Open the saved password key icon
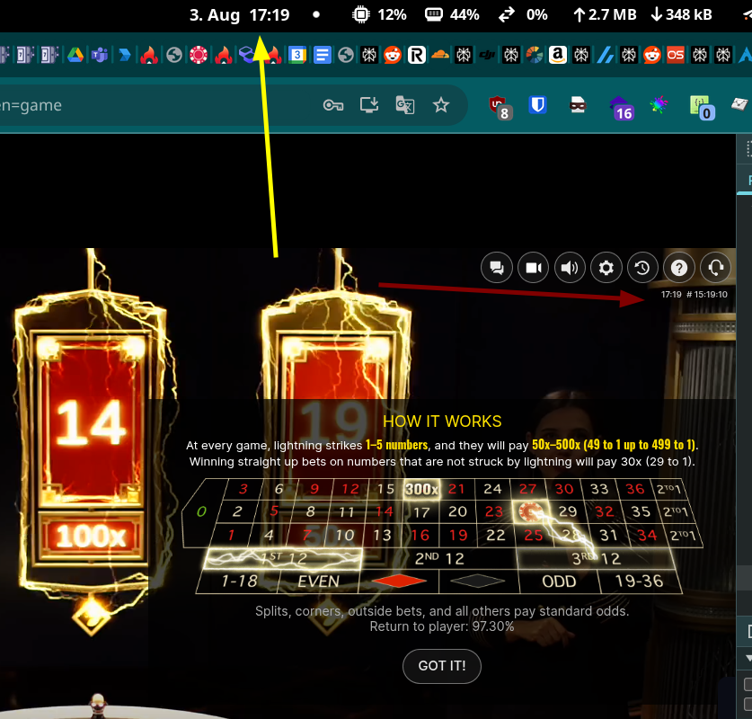The width and height of the screenshot is (752, 719). pyautogui.click(x=333, y=105)
